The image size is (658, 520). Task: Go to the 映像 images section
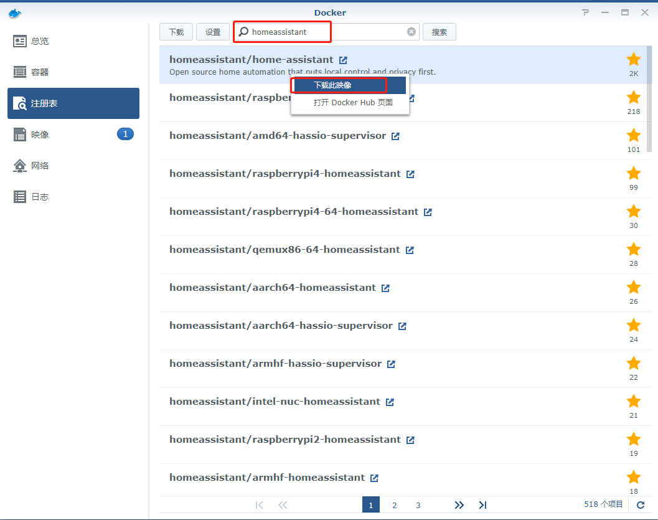click(73, 135)
